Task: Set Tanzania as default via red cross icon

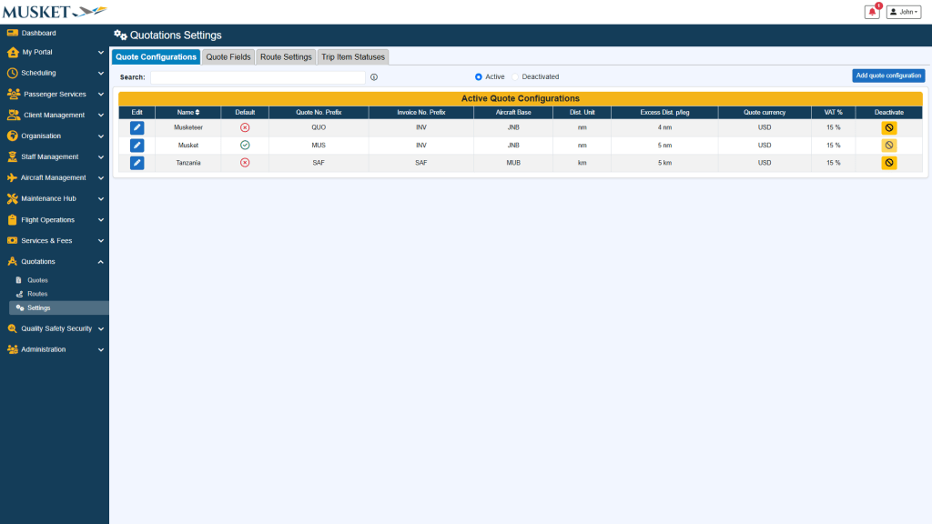Action: (245, 163)
